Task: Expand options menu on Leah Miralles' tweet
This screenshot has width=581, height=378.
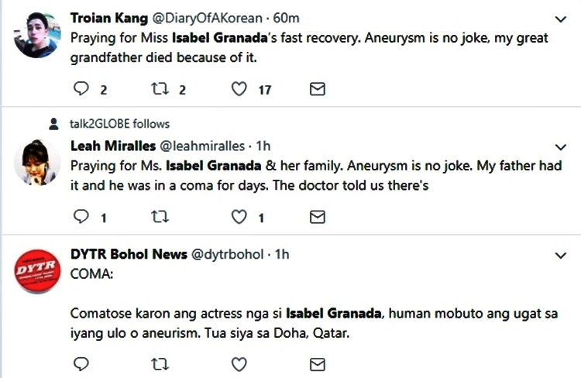Action: click(x=562, y=146)
